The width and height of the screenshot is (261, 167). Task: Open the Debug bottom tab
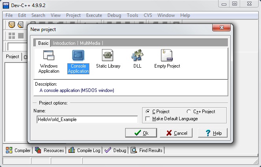pyautogui.click(x=115, y=150)
